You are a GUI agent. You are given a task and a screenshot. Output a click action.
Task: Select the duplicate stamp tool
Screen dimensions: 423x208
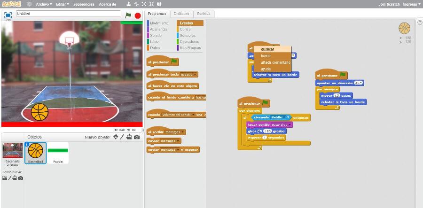pos(129,4)
